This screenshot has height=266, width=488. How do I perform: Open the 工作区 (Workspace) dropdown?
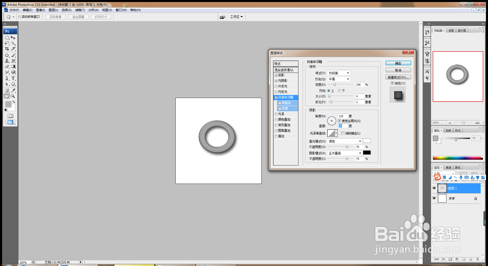click(x=236, y=17)
